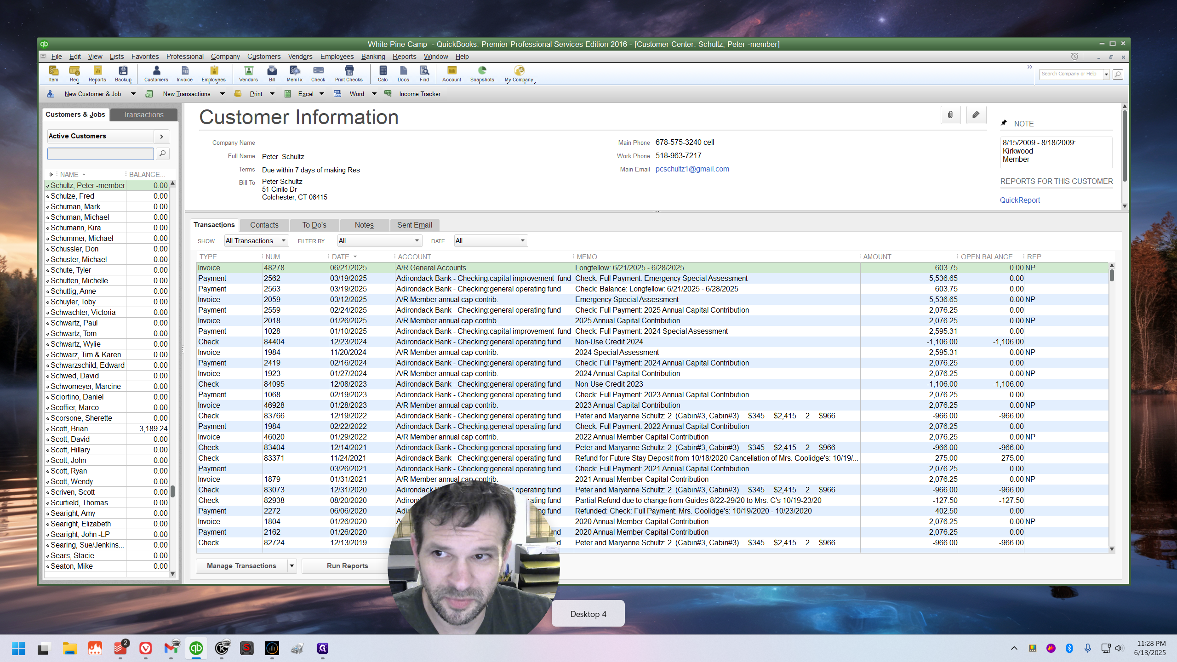Open Print Checks toolbar icon
This screenshot has width=1177, height=662.
click(x=349, y=74)
